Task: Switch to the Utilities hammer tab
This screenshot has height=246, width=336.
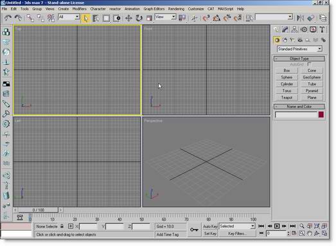Action: [322, 30]
